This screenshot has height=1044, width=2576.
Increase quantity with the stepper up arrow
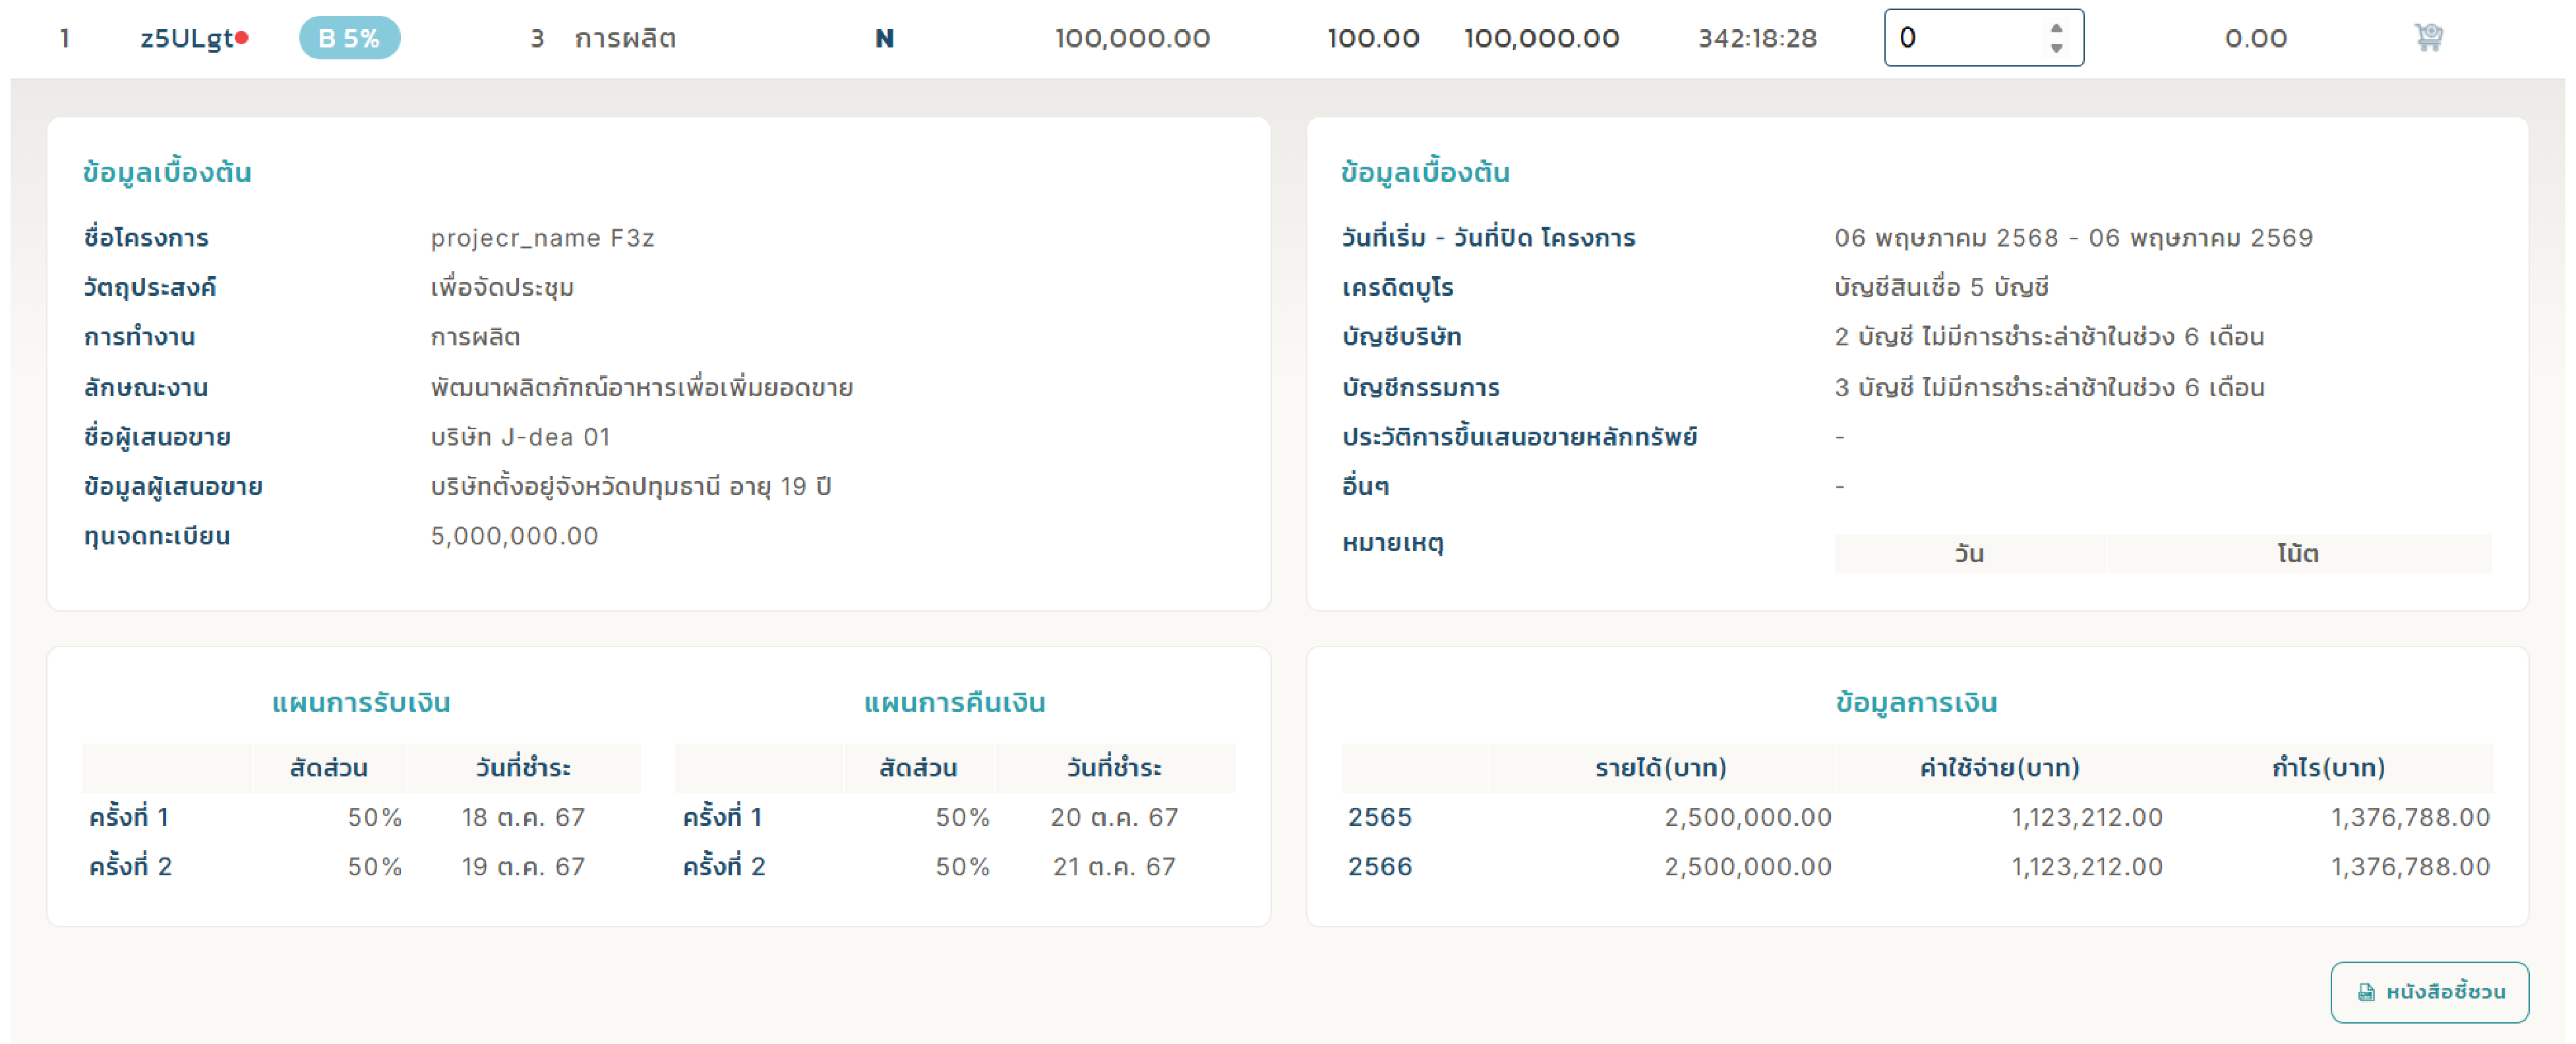2056,28
